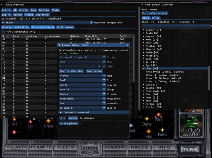This screenshot has height=158, width=212.
Task: End the turn with TURN button
Action: coord(190,149)
